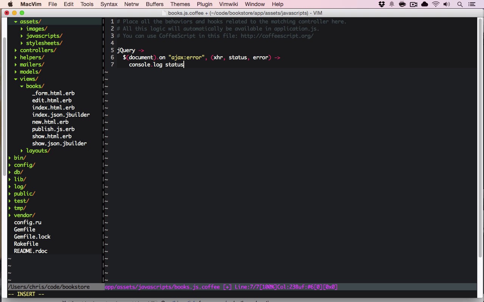Open the cloud icon in the menu bar
Viewport: 484px width, 302px height.
tap(425, 4)
